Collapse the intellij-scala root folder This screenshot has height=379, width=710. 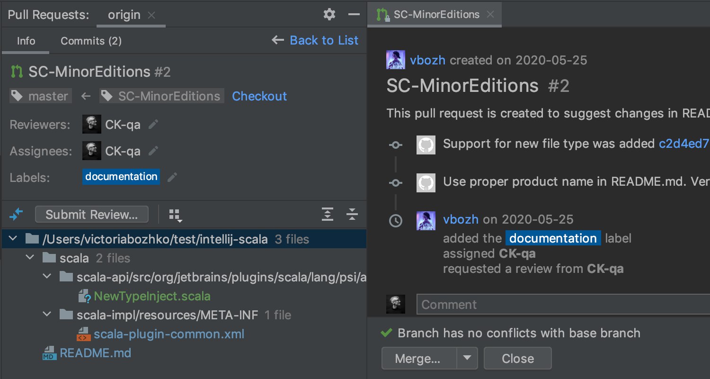[x=12, y=239]
